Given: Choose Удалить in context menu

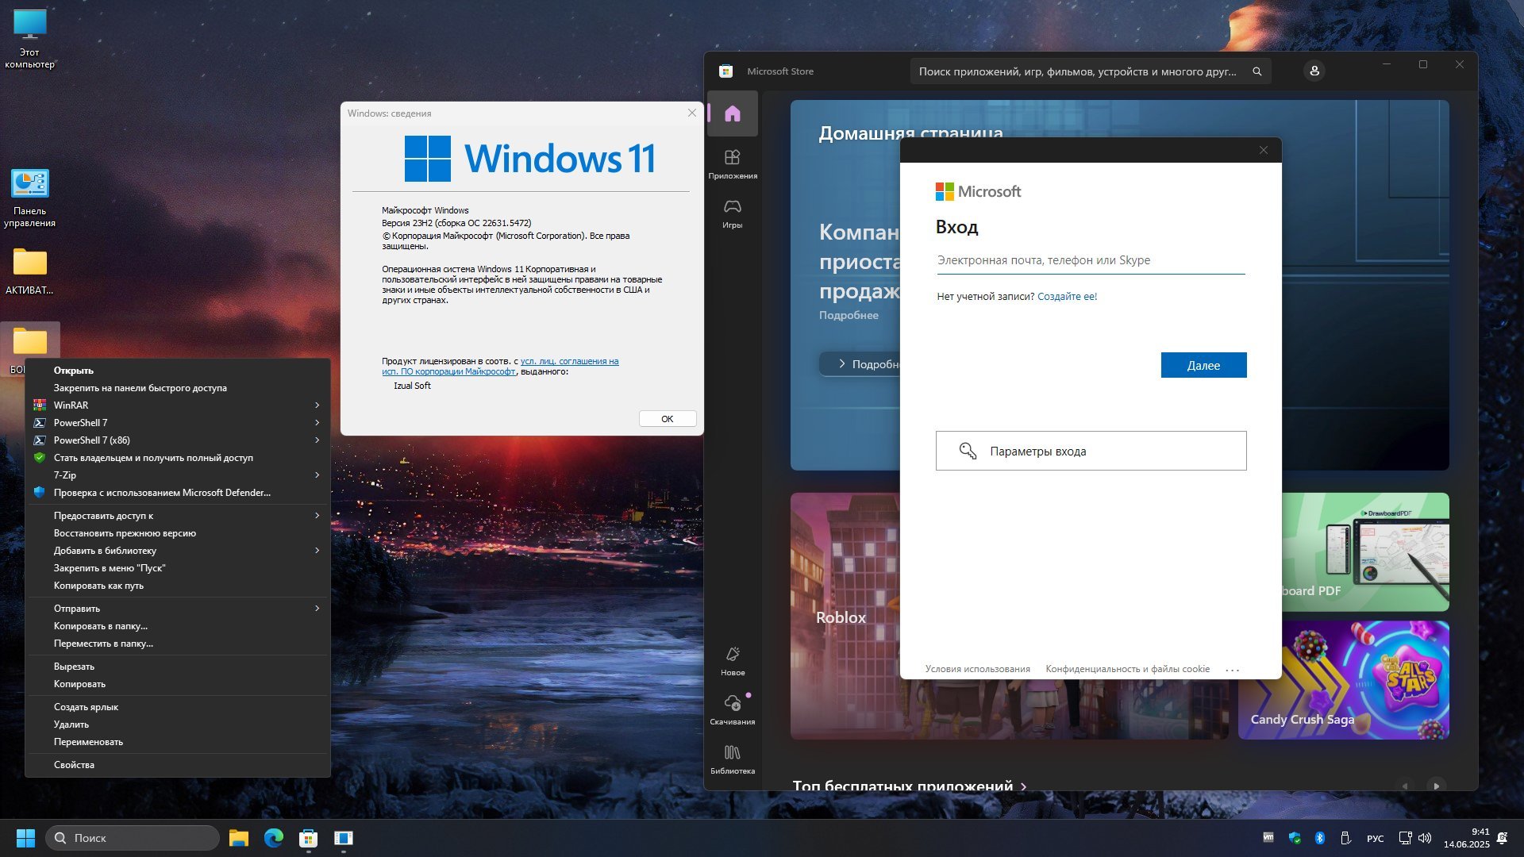Looking at the screenshot, I should click(x=178, y=724).
